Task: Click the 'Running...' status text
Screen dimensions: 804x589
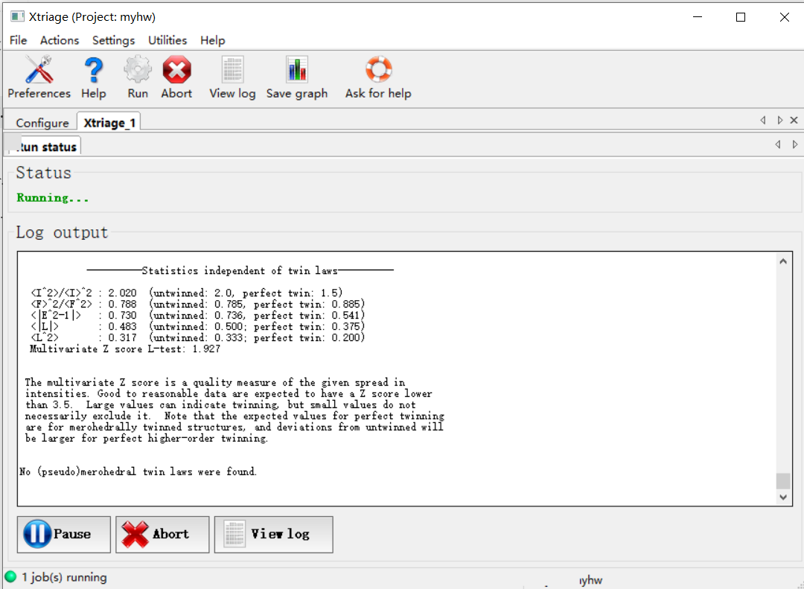Action: [x=53, y=197]
